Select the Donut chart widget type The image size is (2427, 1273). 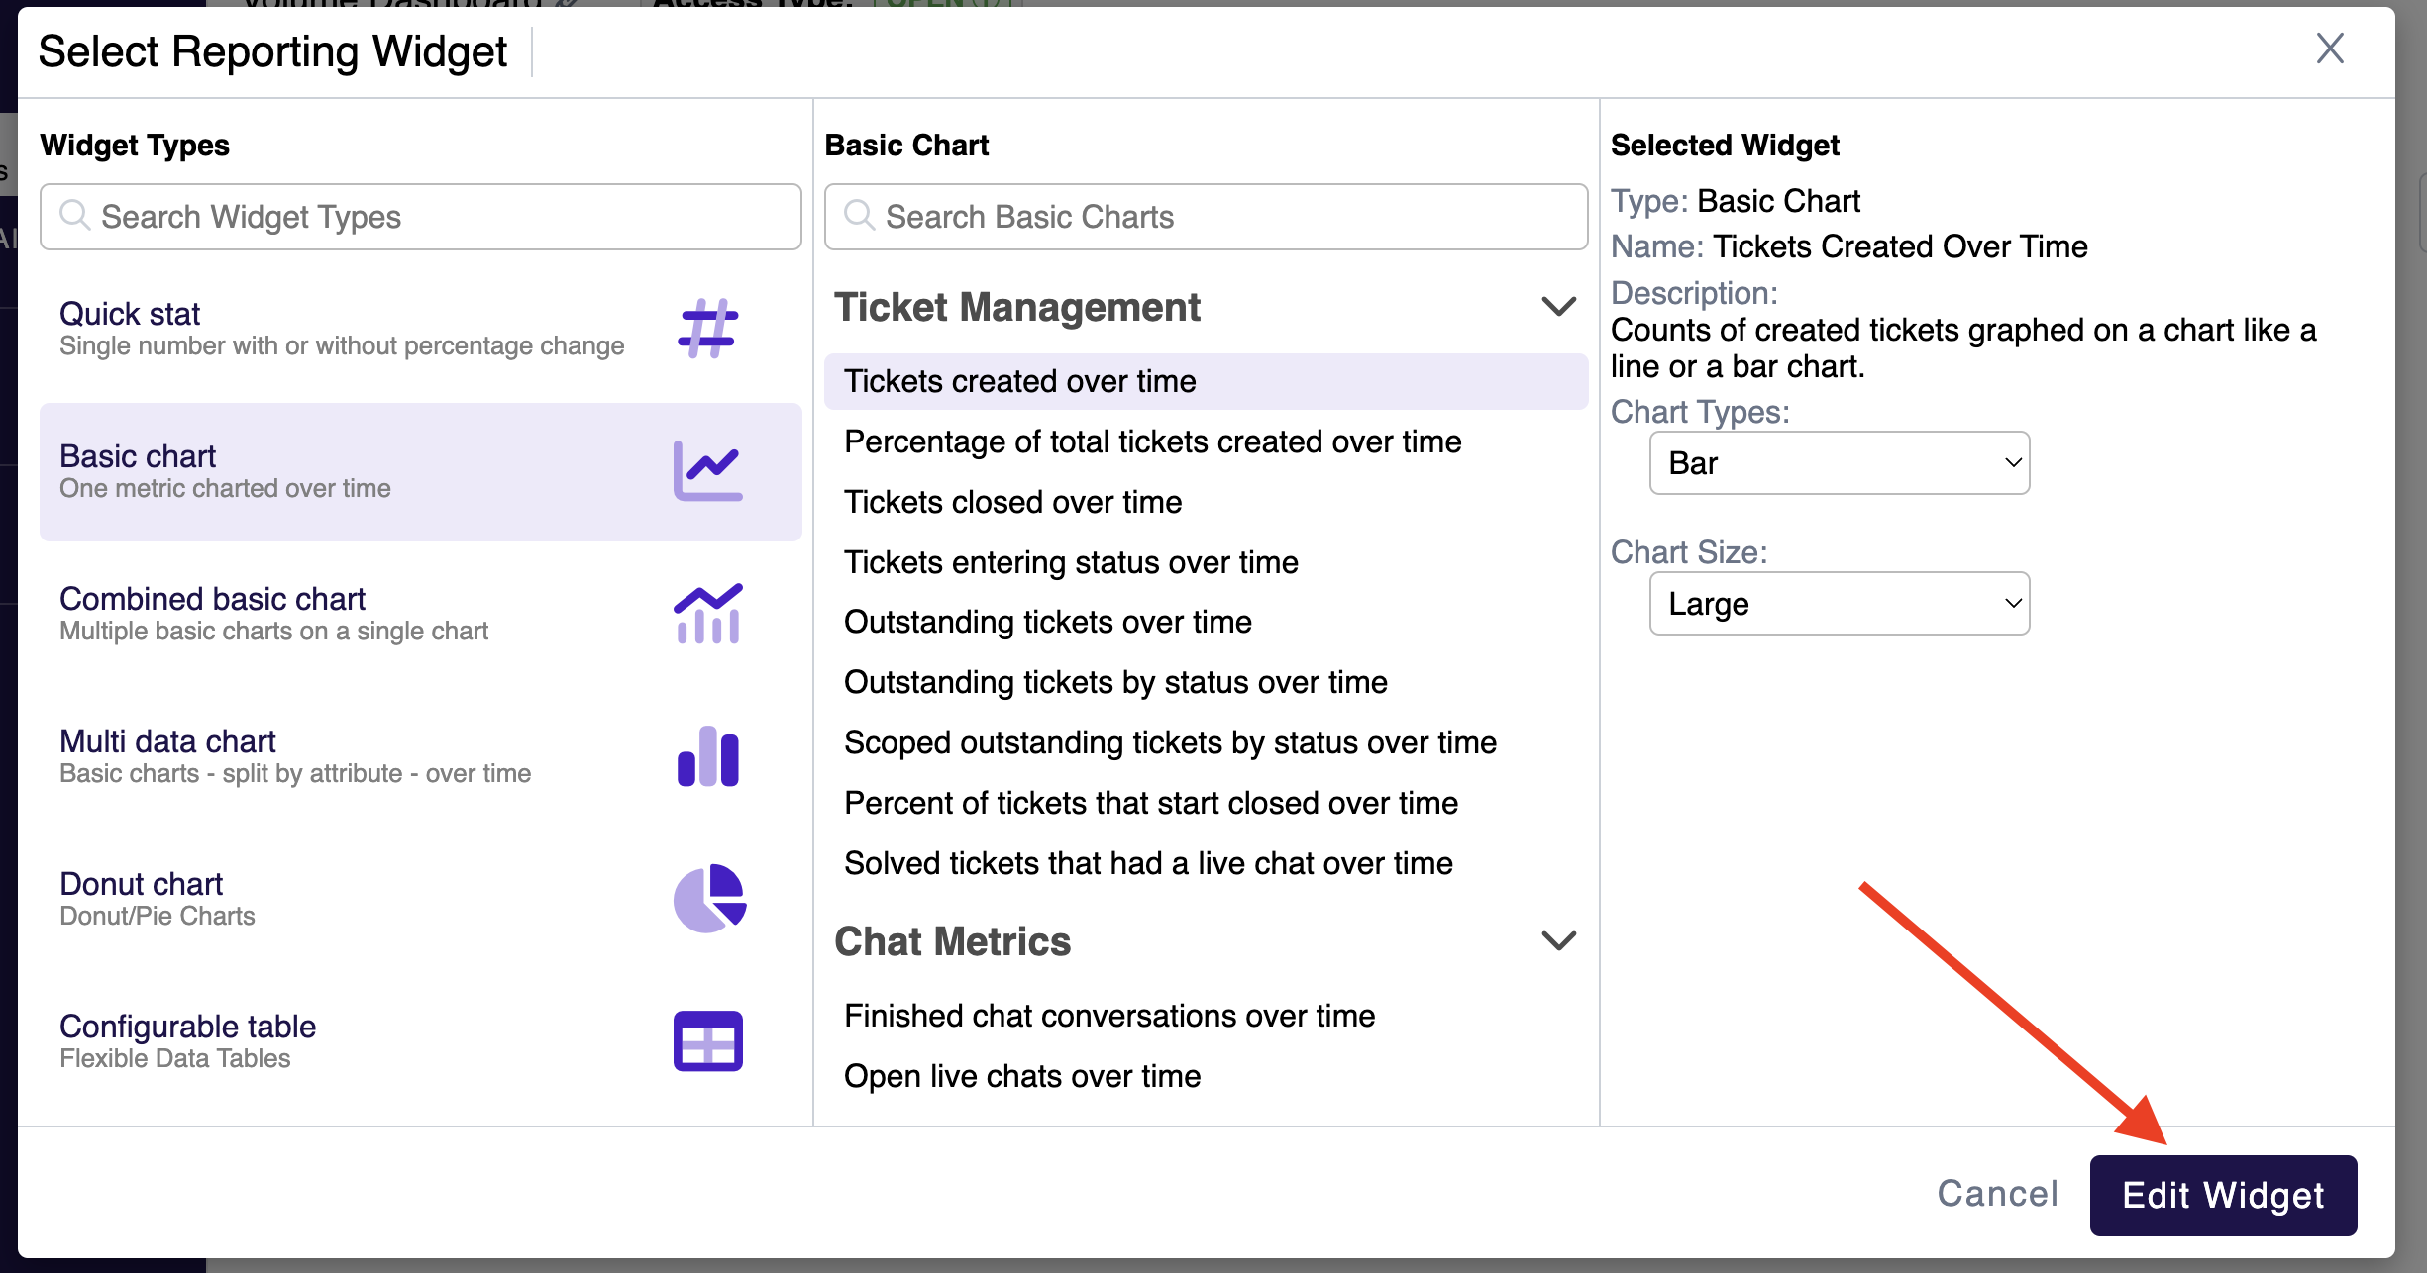pyautogui.click(x=421, y=900)
